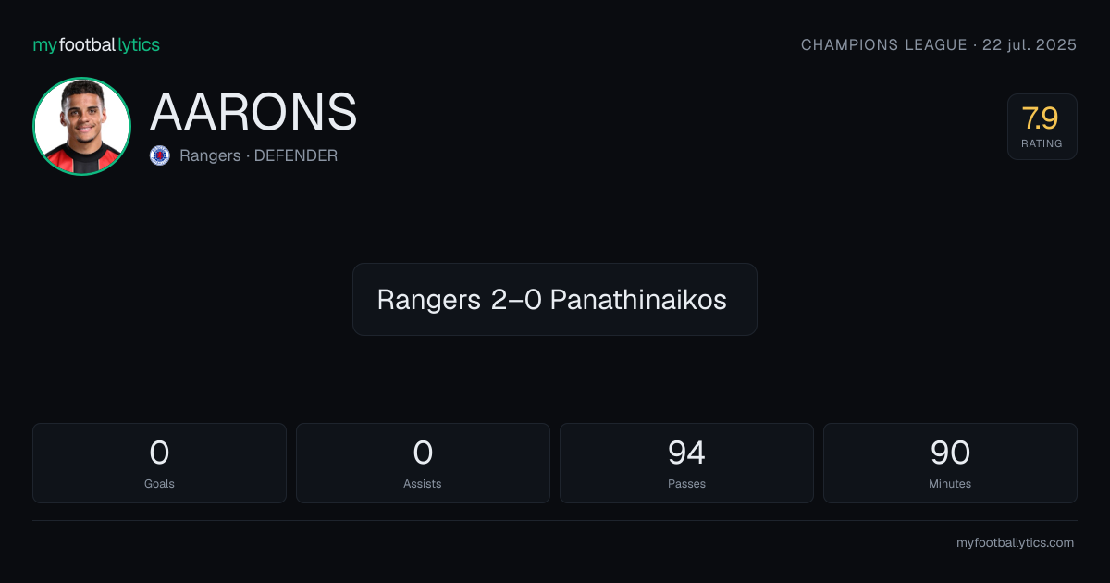Select the Minutes stat card
The height and width of the screenshot is (583, 1110).
tap(950, 463)
